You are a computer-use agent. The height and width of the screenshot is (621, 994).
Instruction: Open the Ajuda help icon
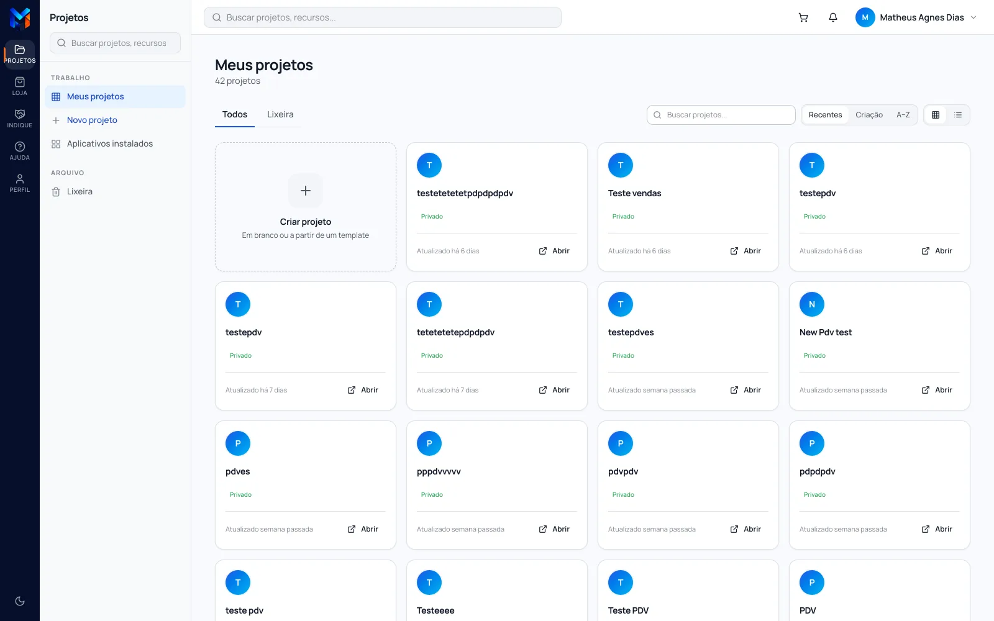[20, 151]
